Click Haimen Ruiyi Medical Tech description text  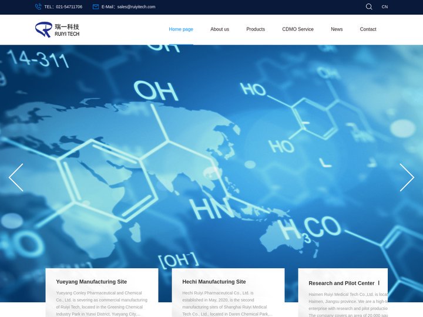click(x=348, y=305)
